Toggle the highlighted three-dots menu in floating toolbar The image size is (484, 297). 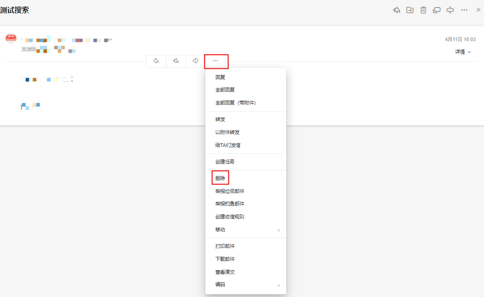pyautogui.click(x=216, y=61)
